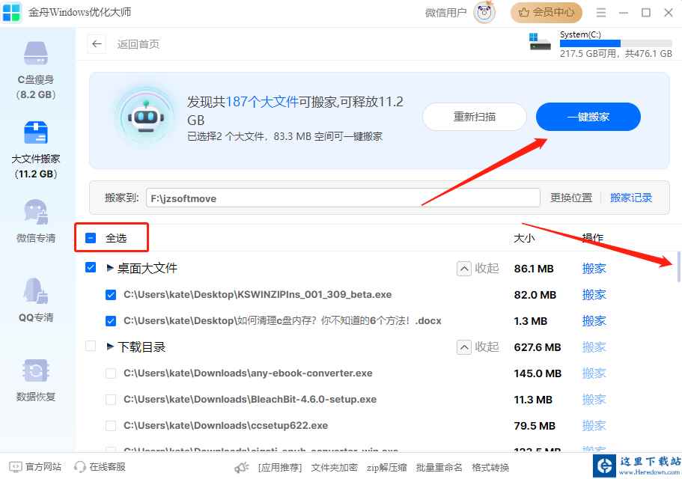Click 在线客服 link text
The image size is (682, 479).
pos(108,467)
